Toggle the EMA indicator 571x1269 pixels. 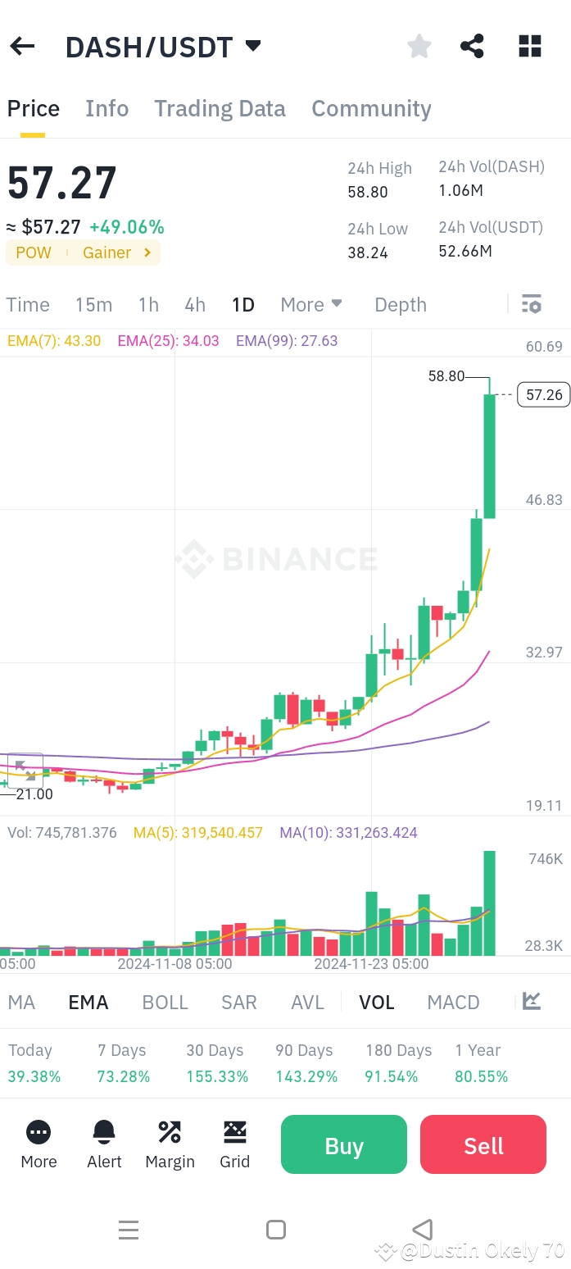[88, 1001]
